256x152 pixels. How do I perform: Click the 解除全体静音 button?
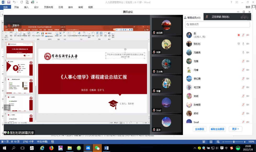[218, 129]
